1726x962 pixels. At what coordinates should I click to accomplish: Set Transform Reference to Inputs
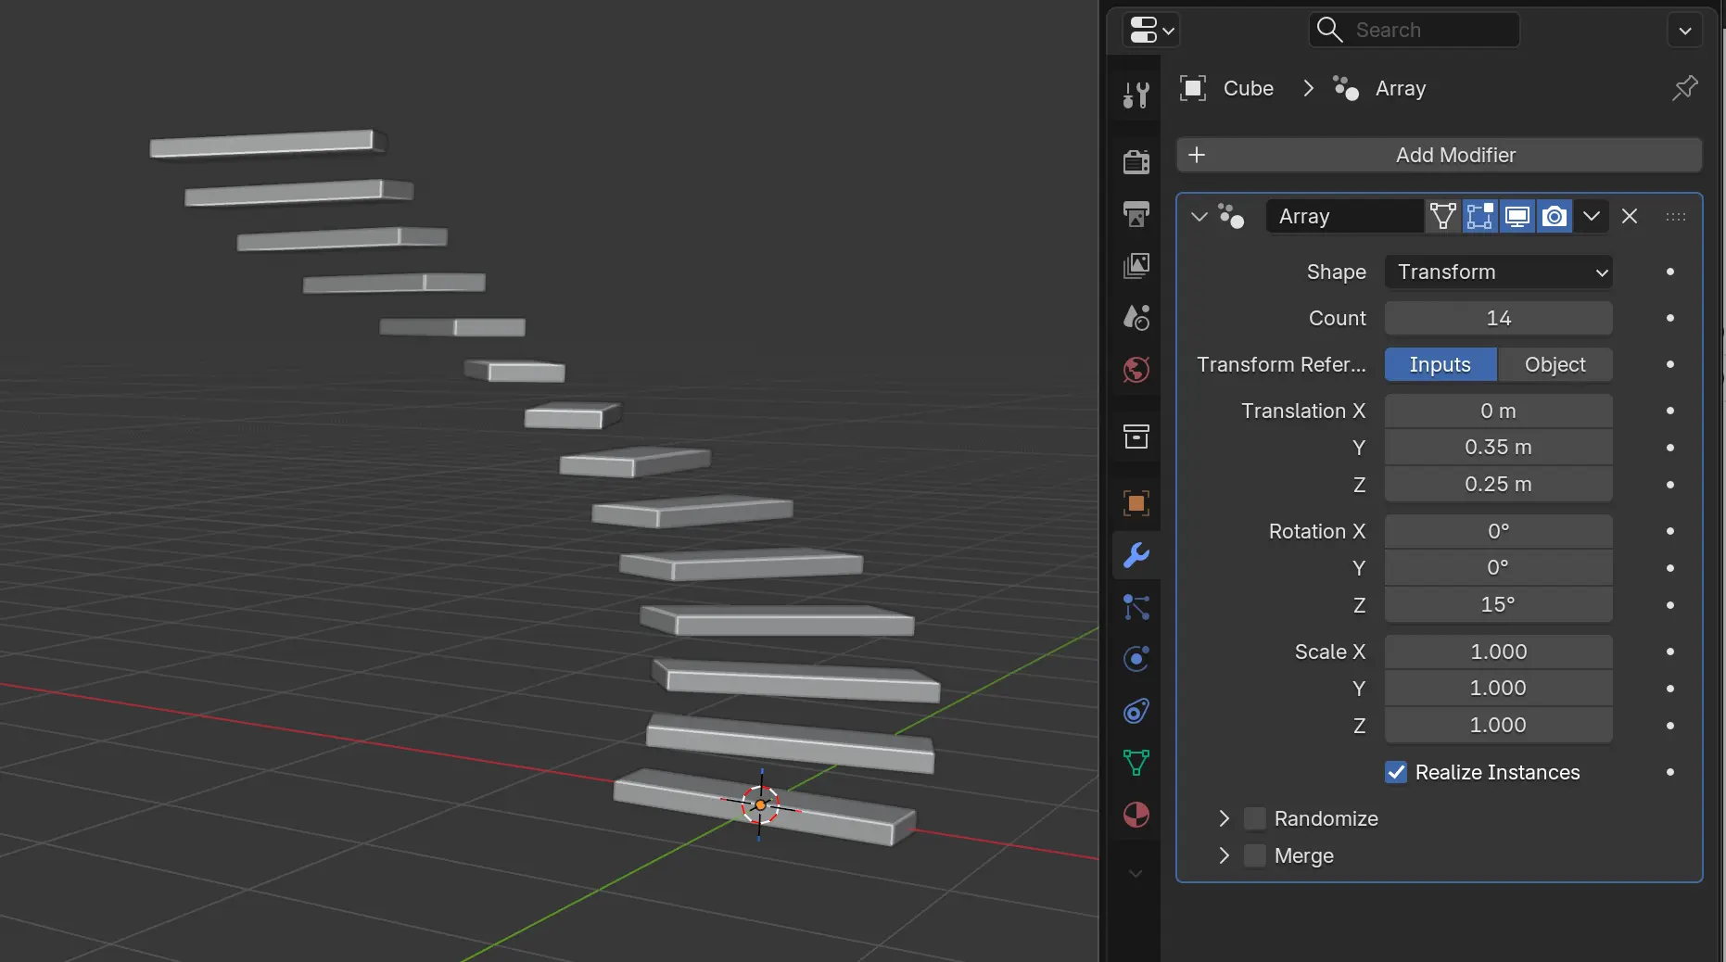pyautogui.click(x=1440, y=364)
